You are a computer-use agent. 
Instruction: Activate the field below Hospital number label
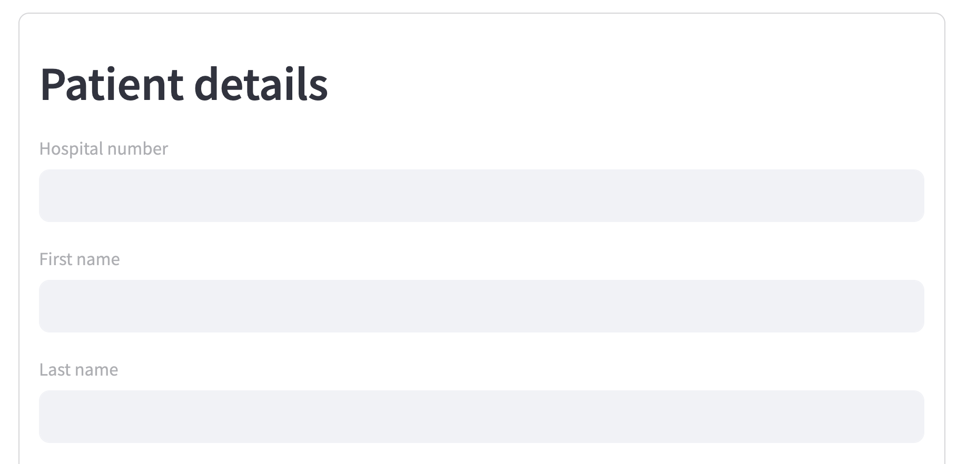[481, 196]
